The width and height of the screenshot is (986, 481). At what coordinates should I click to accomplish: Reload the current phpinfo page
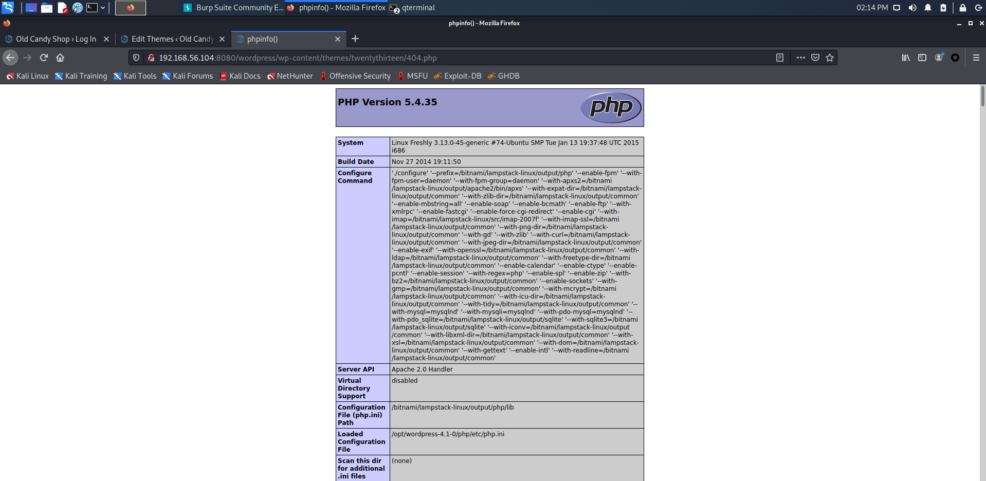pyautogui.click(x=44, y=58)
